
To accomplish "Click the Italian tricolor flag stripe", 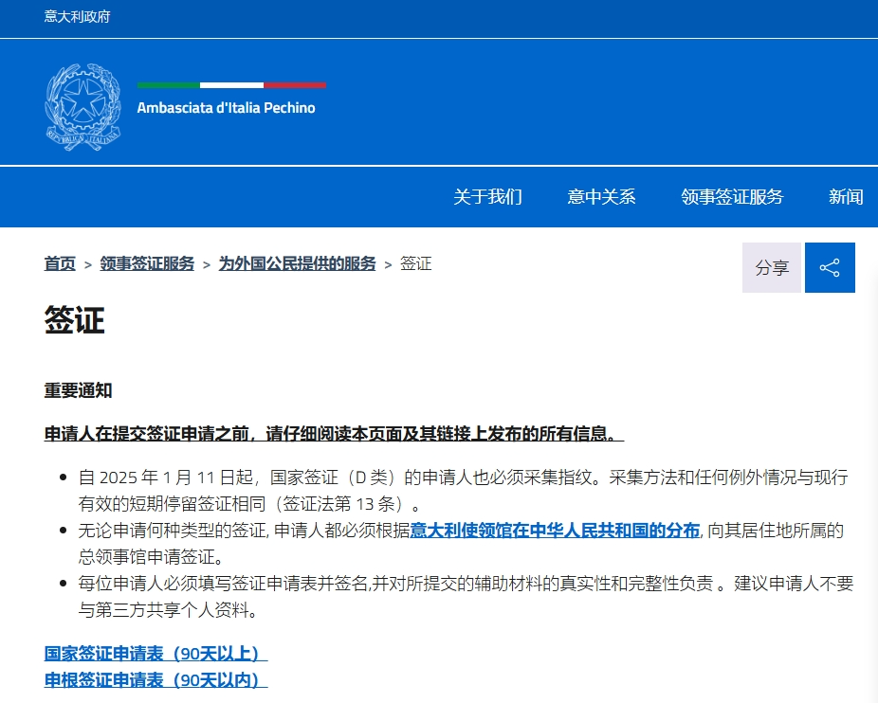I will pyautogui.click(x=231, y=85).
